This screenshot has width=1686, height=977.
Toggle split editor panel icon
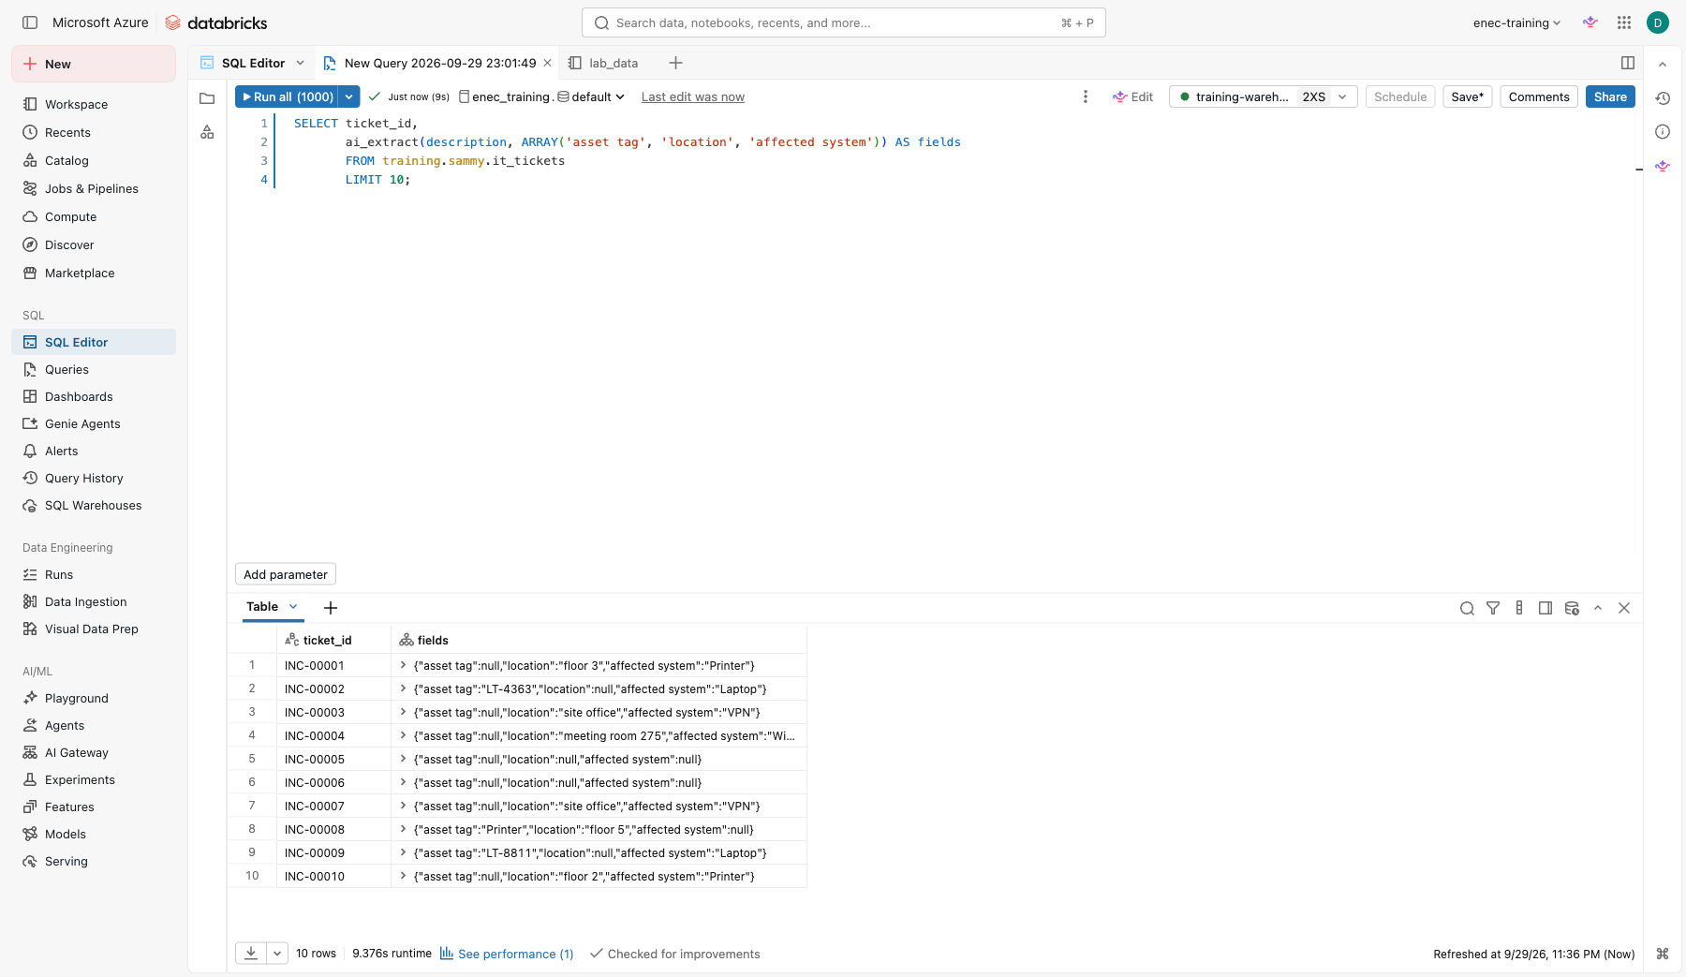pyautogui.click(x=1628, y=63)
